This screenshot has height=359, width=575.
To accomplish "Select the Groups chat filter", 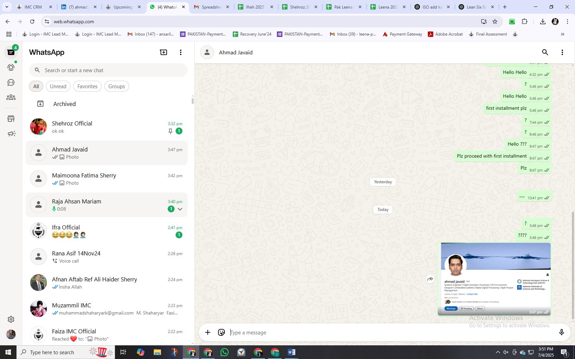I will (117, 87).
